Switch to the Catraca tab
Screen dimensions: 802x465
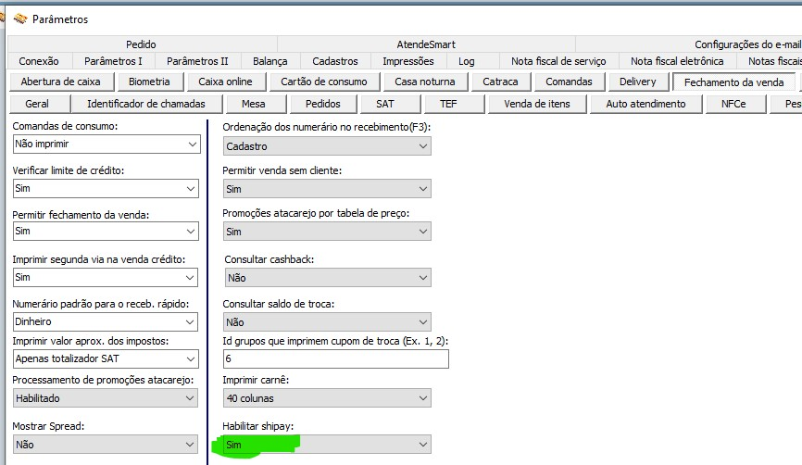[500, 82]
